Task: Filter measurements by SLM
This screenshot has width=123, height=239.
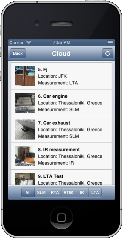Action: point(41,193)
